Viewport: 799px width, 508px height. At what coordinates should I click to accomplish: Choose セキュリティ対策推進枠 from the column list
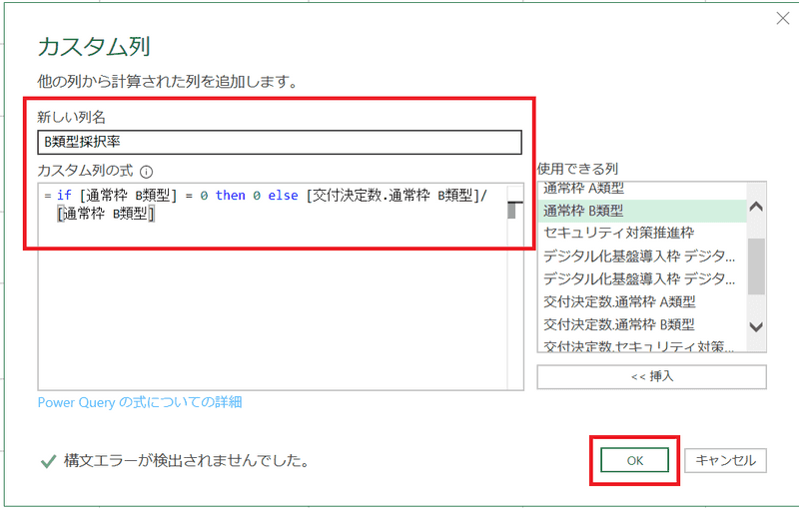pyautogui.click(x=618, y=233)
